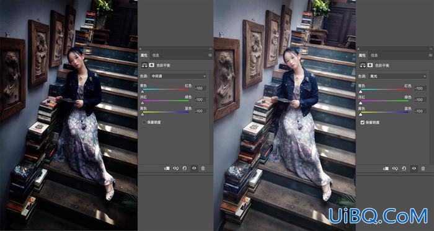Click the yellow-blue value field in the left panel

click(200, 111)
